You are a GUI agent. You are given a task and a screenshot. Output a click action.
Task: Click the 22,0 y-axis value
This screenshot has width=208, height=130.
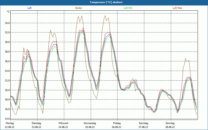pyautogui.click(x=8, y=81)
